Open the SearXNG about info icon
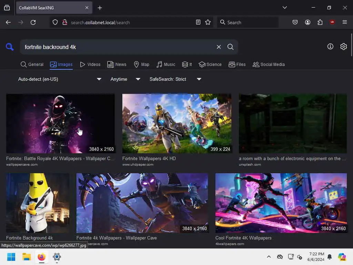353x265 pixels. pos(330,47)
